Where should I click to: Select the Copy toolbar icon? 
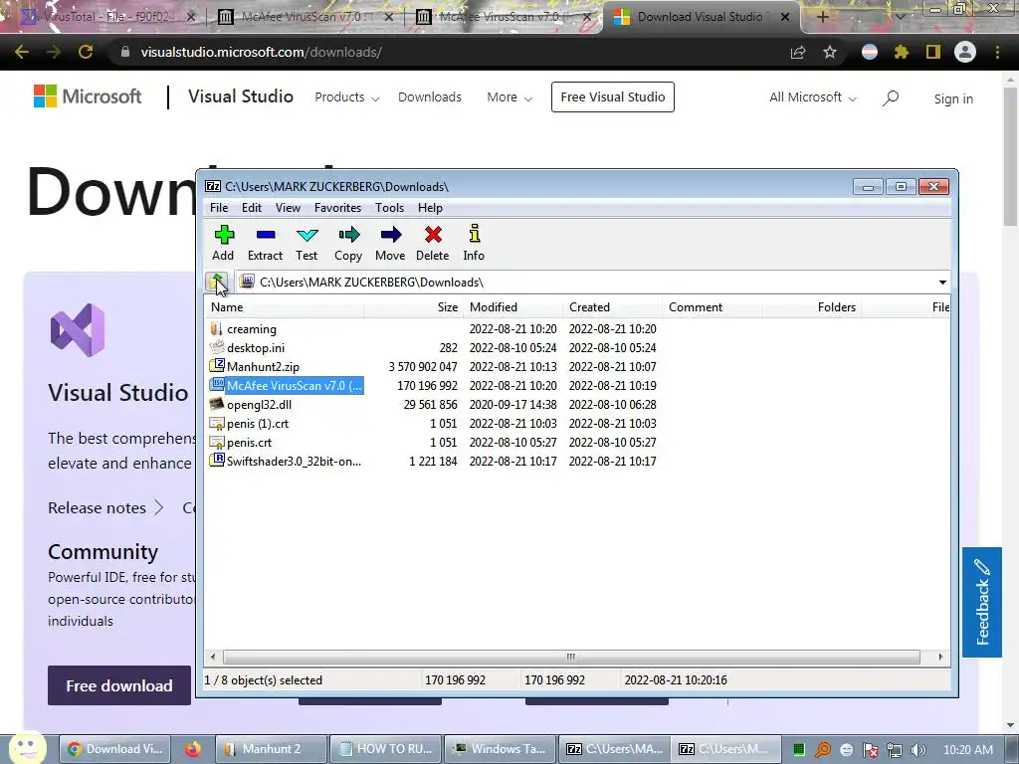[x=348, y=243]
